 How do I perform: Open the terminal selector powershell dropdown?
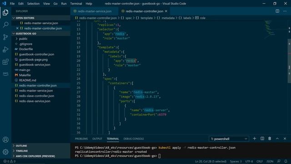[x=229, y=139]
